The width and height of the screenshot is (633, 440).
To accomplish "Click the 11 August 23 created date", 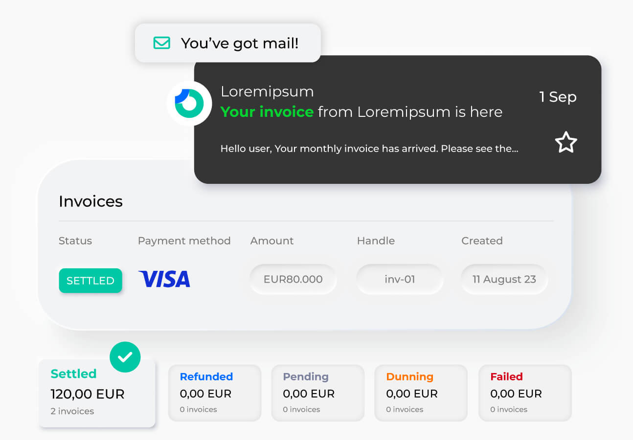I will click(x=504, y=280).
